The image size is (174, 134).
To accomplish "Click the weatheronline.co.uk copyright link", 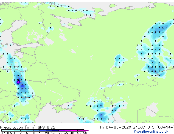I will pyautogui.click(x=151, y=132).
